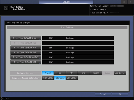This screenshot has width=134, height=100.
Task: Click the Default Address label
Action: pyautogui.click(x=26, y=73)
